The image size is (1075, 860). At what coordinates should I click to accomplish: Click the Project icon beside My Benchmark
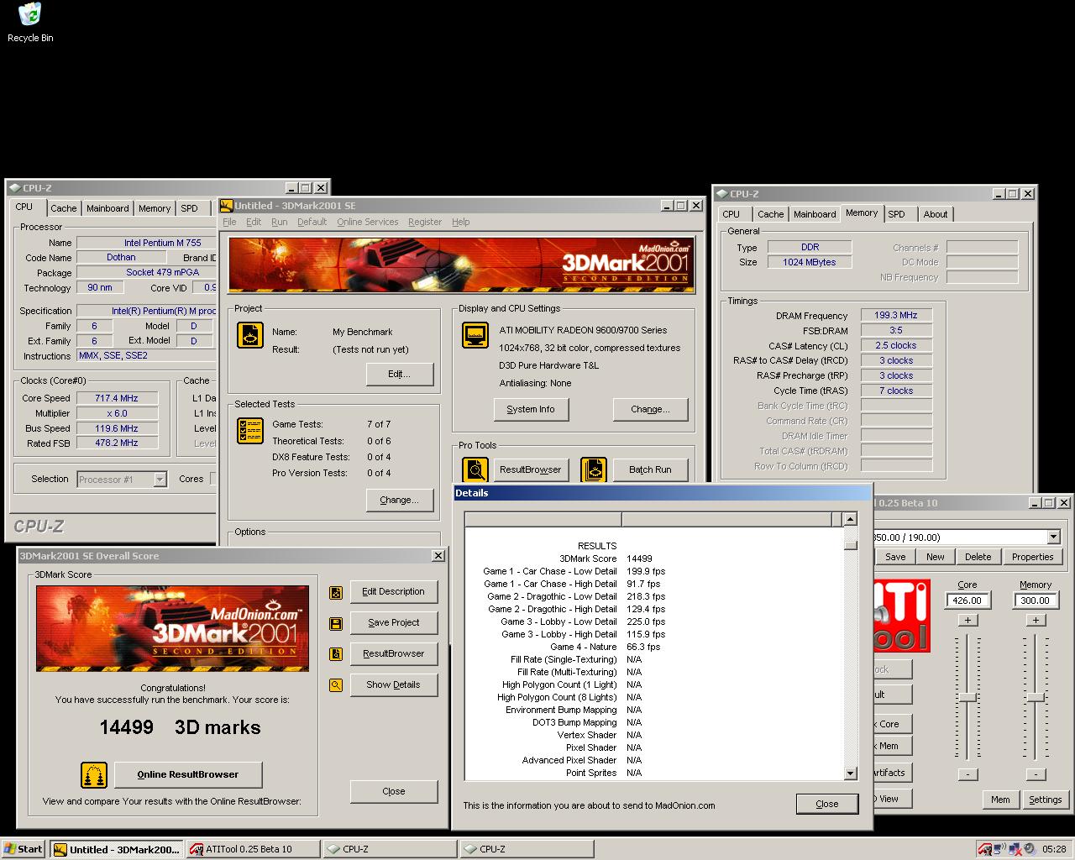click(x=250, y=335)
